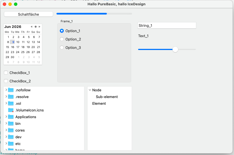The image size is (234, 155).
Task: Click the Applications folder icon
Action: (11, 117)
